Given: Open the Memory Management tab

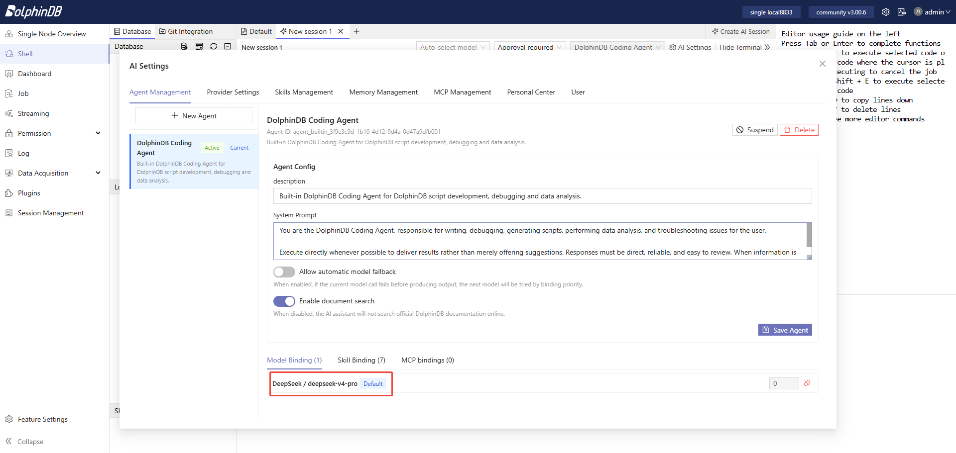Looking at the screenshot, I should (383, 92).
